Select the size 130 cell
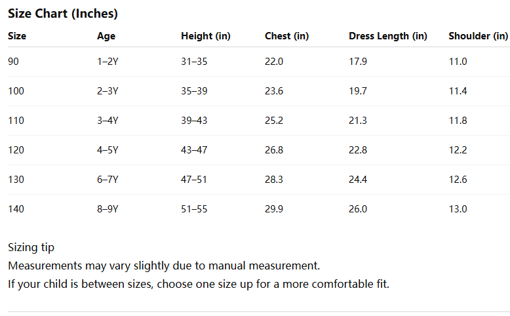Viewport: 510px width, 316px height. [16, 180]
